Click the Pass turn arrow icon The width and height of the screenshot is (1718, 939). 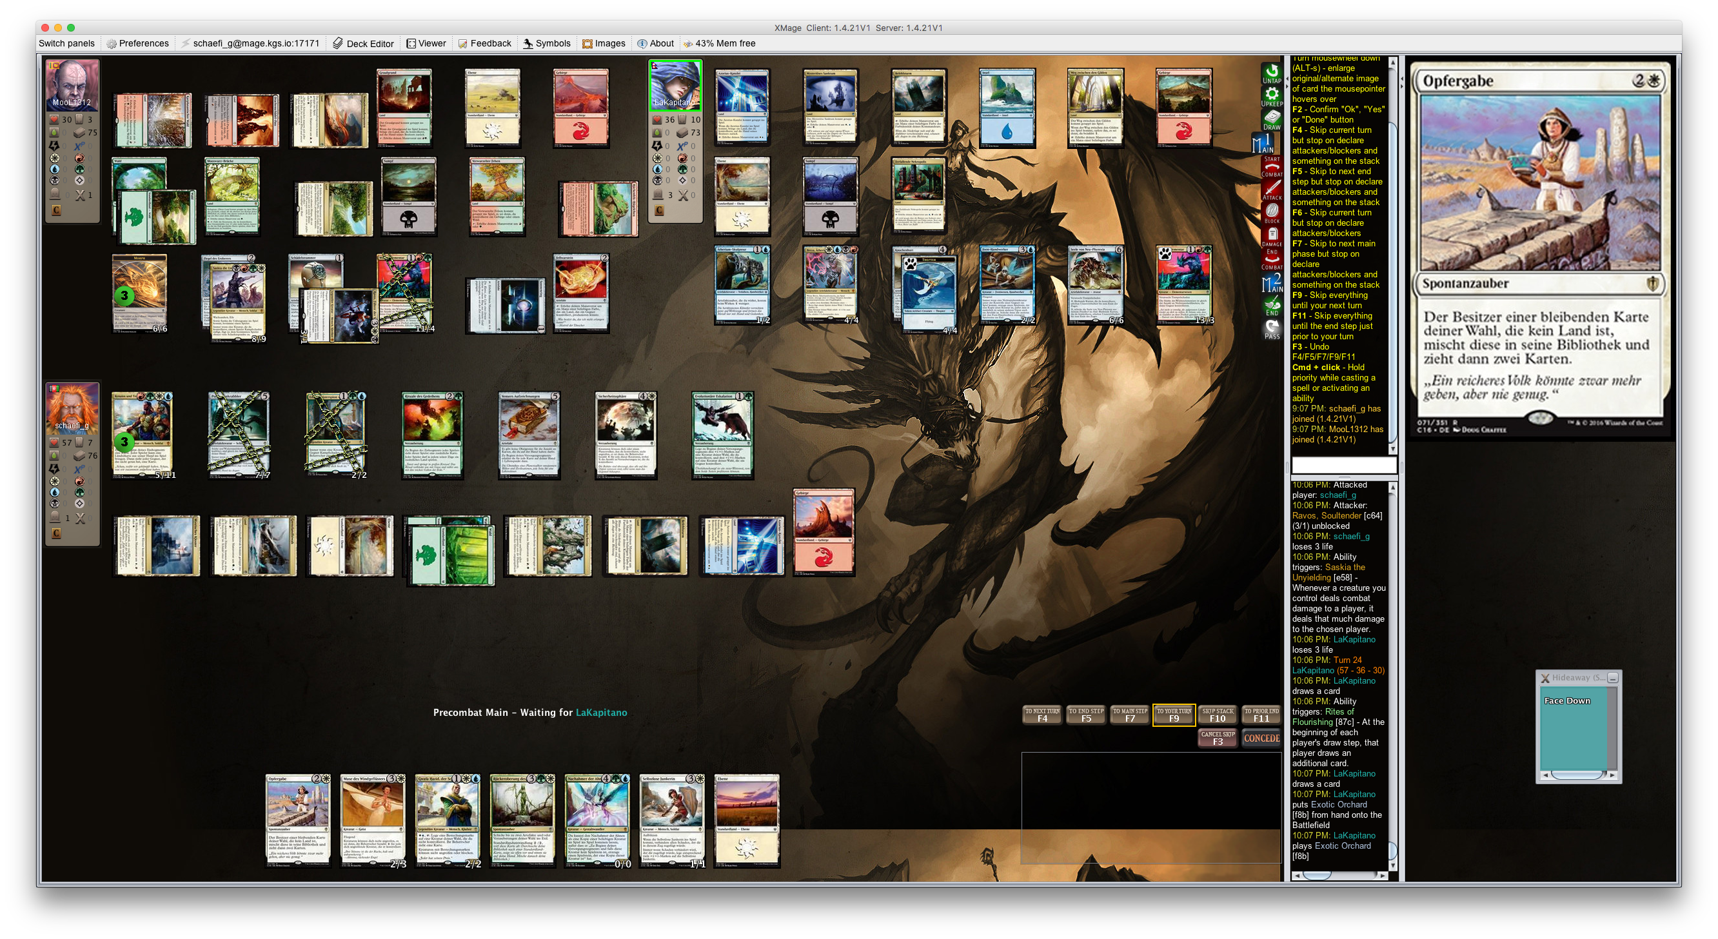coord(1271,330)
